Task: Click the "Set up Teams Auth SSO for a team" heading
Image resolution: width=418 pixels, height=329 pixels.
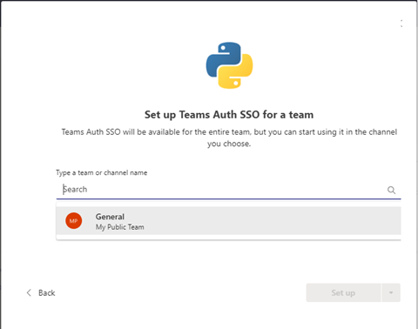Action: [x=229, y=115]
